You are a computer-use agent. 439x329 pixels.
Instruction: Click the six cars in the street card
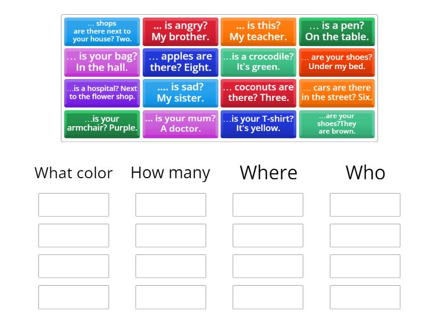click(337, 93)
